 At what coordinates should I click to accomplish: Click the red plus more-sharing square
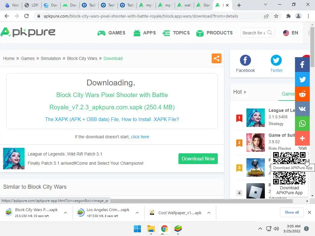click(x=302, y=138)
